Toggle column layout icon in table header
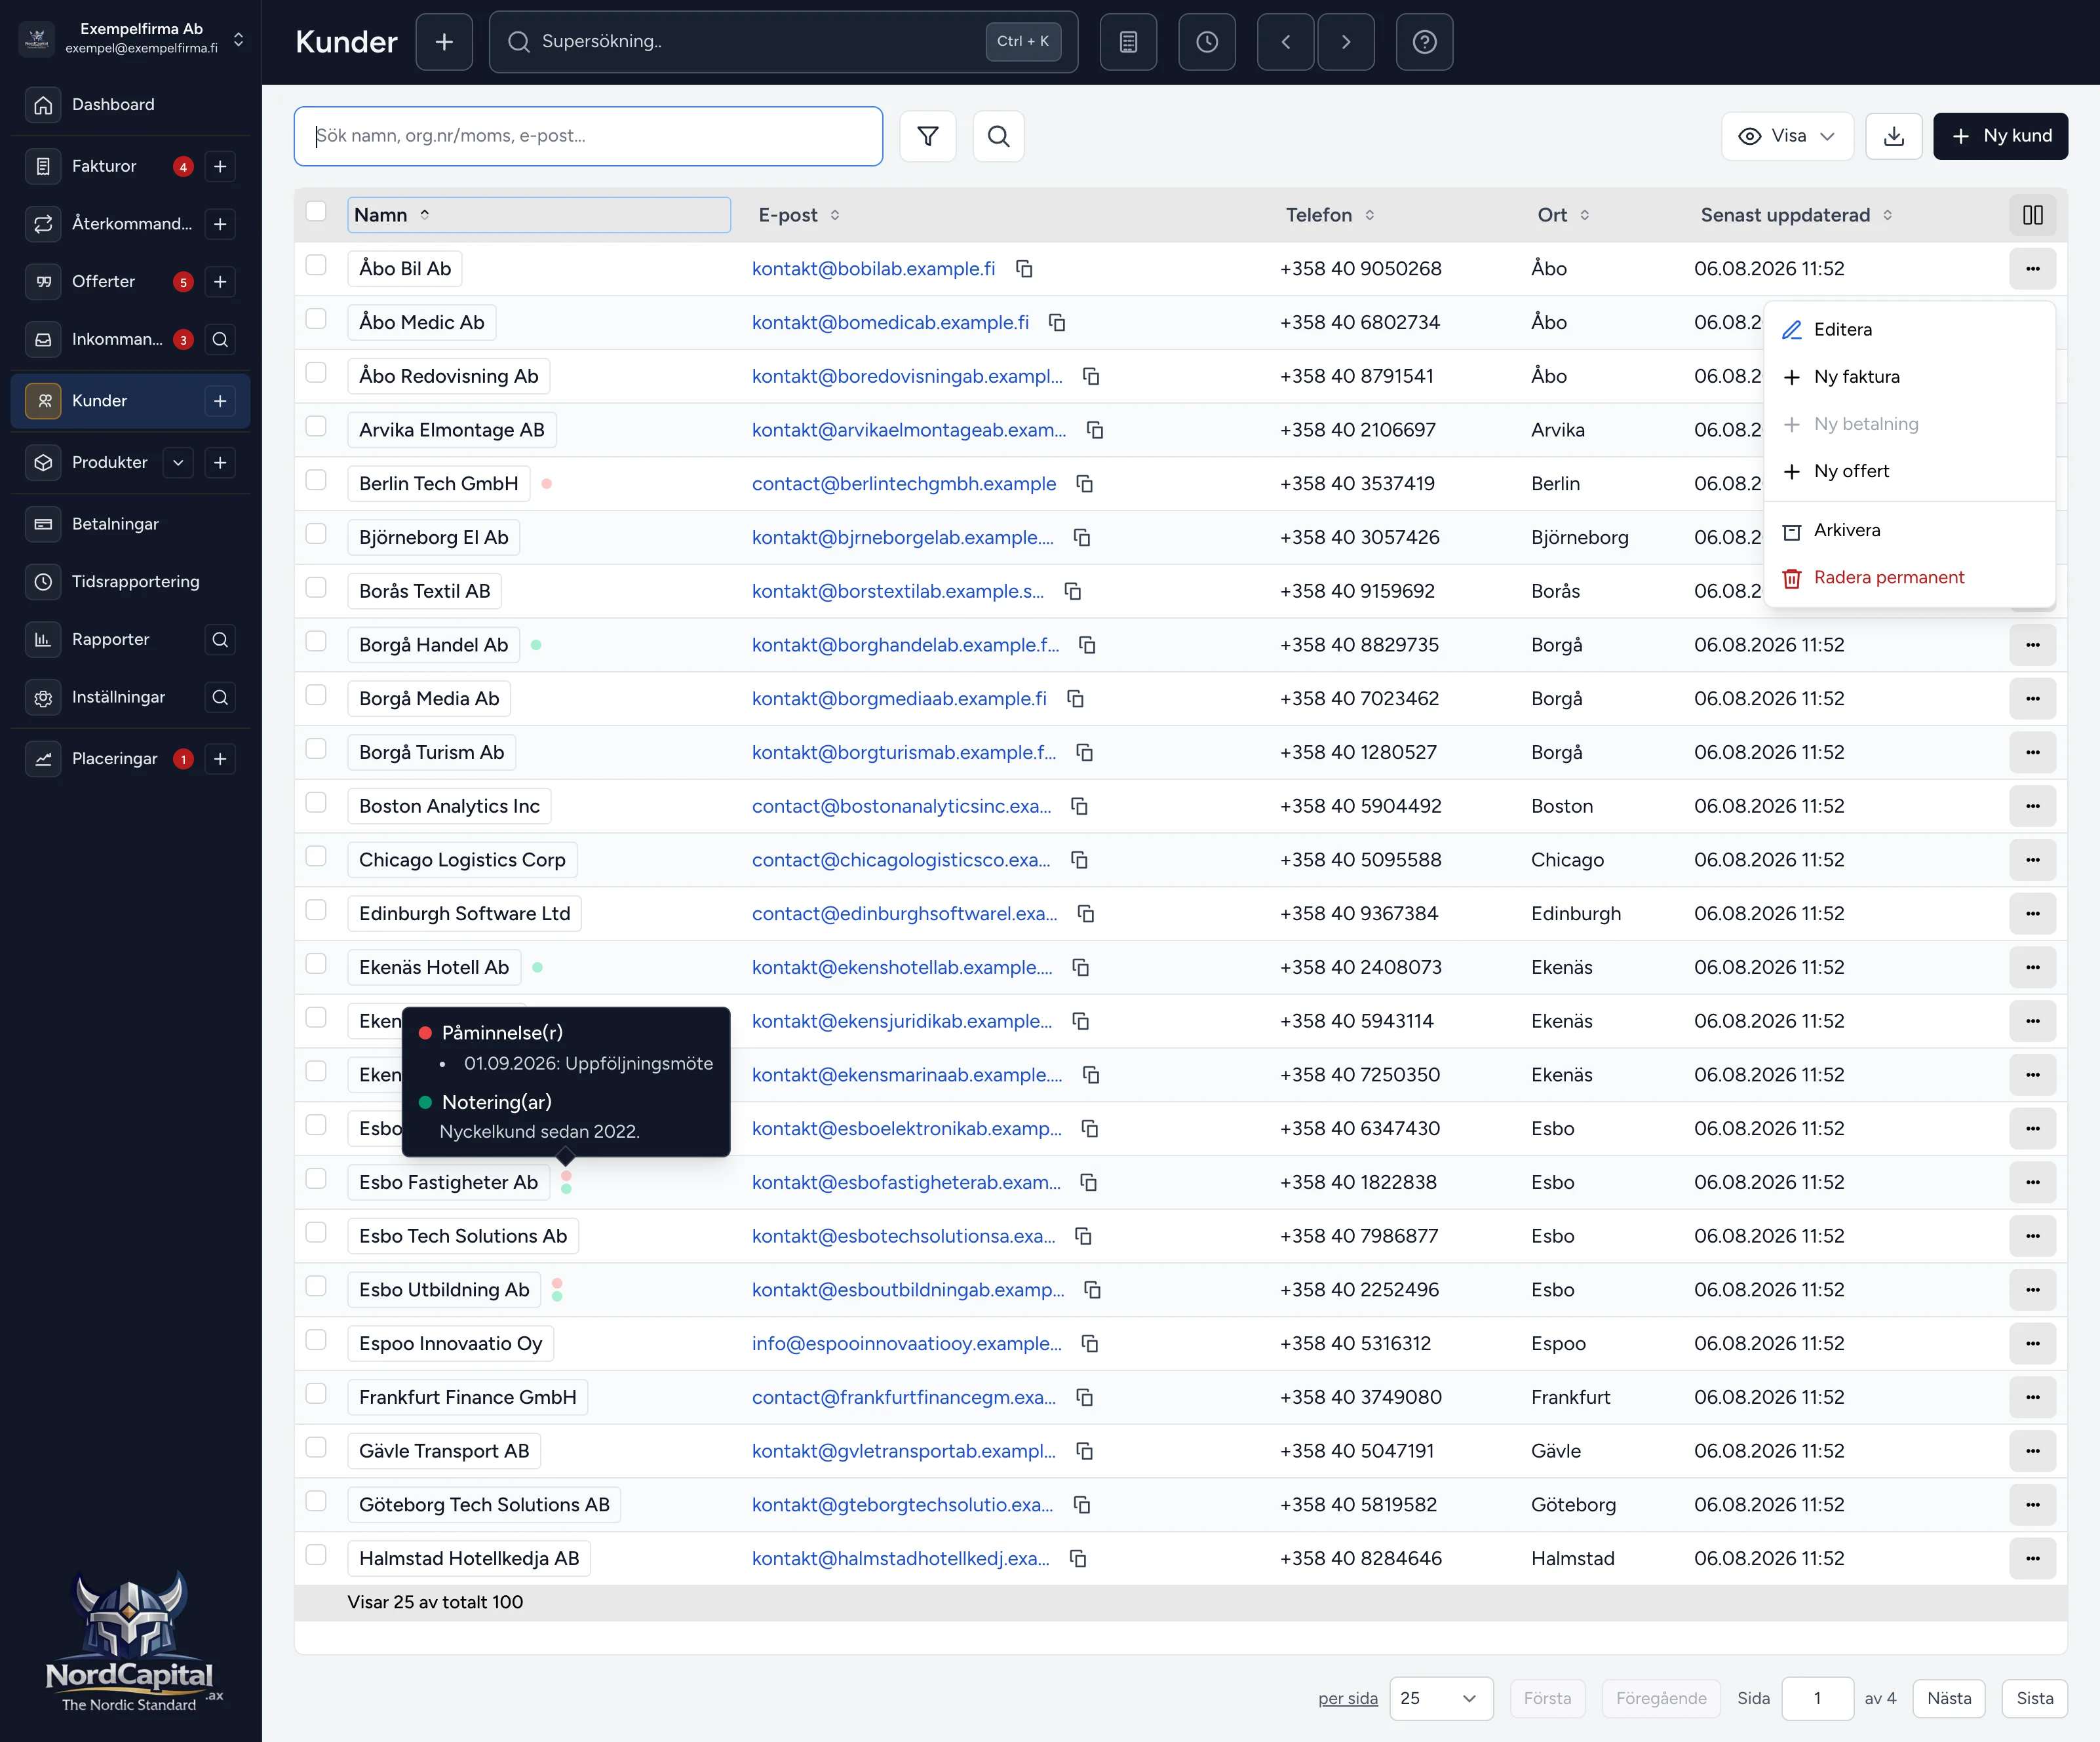 (2032, 215)
